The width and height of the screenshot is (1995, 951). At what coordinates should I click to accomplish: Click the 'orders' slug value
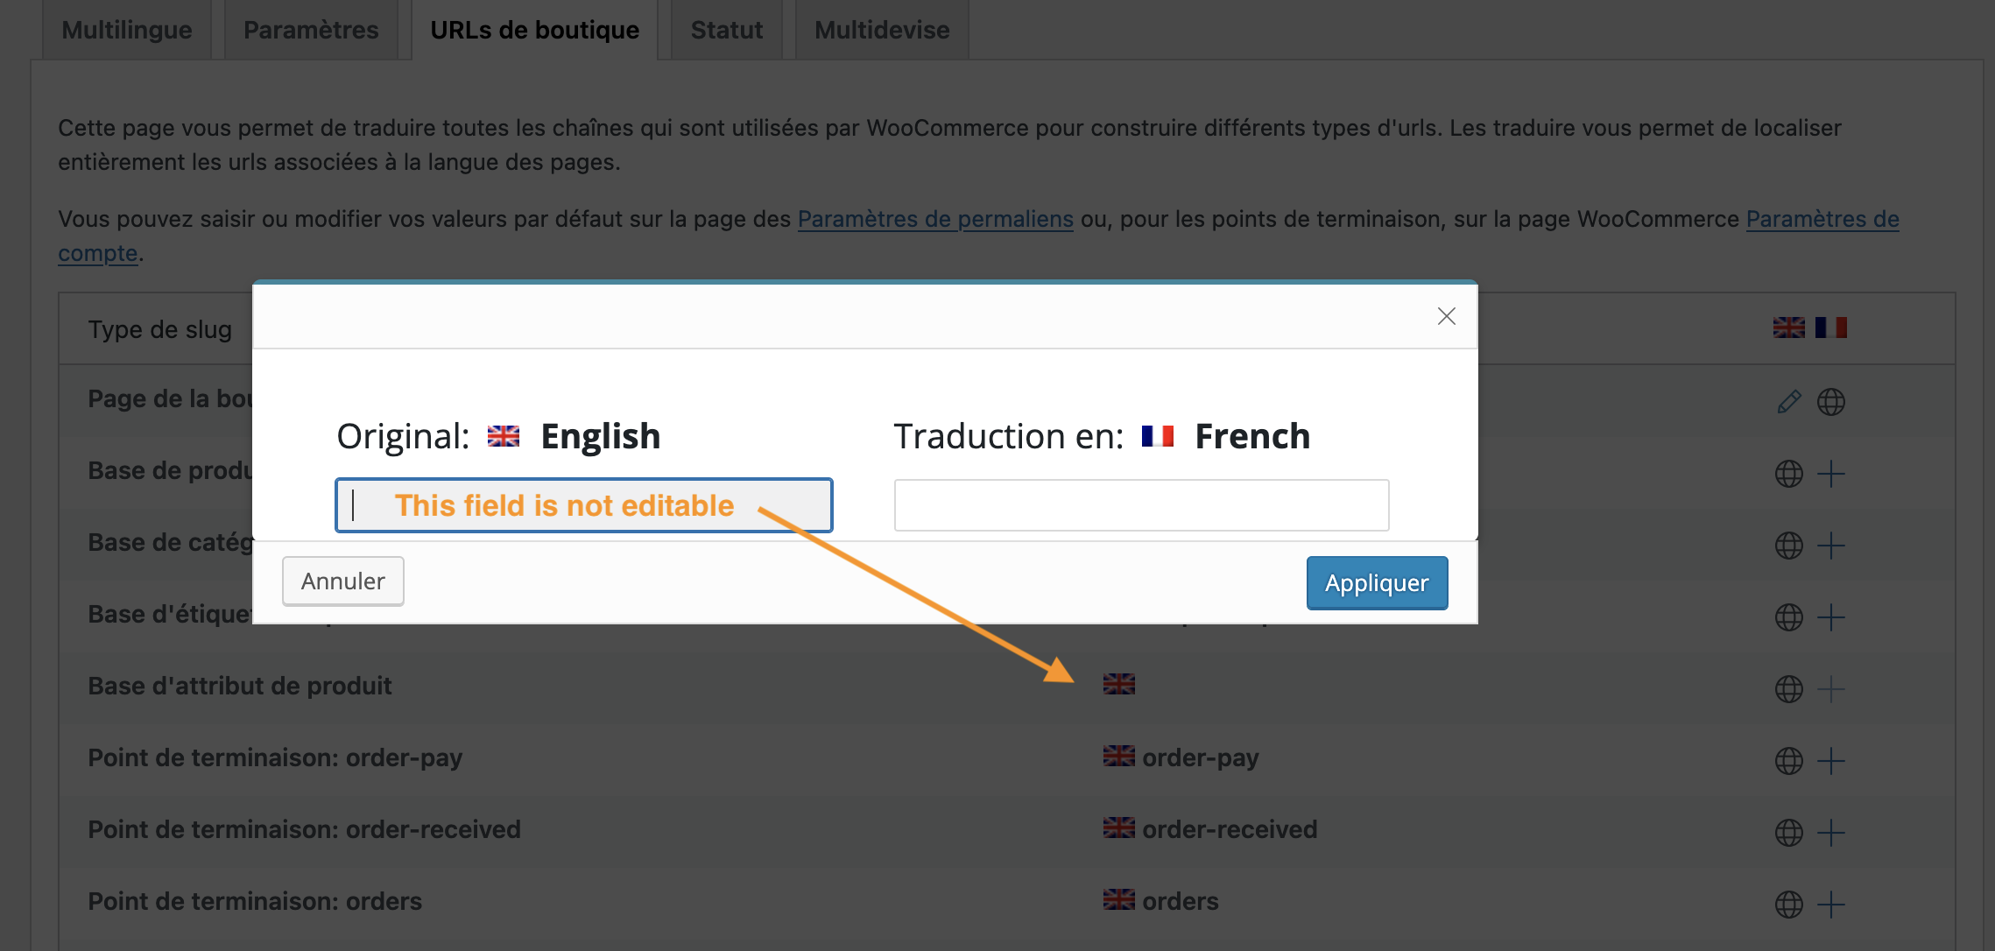click(1180, 901)
